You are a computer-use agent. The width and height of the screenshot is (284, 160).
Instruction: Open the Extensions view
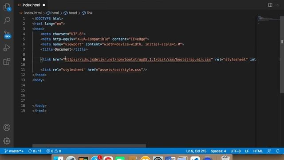pos(7,61)
